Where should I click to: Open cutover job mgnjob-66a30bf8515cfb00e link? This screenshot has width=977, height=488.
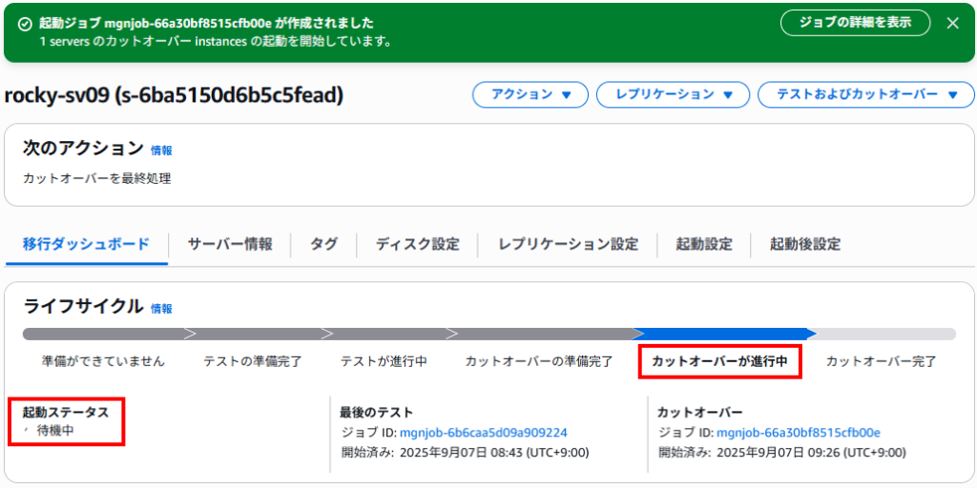click(799, 433)
